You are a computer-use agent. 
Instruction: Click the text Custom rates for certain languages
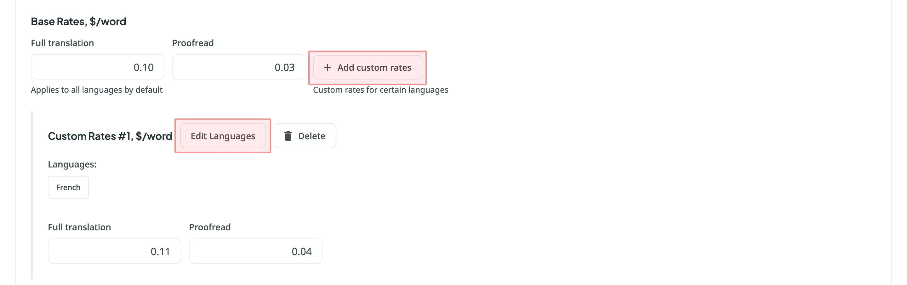380,90
